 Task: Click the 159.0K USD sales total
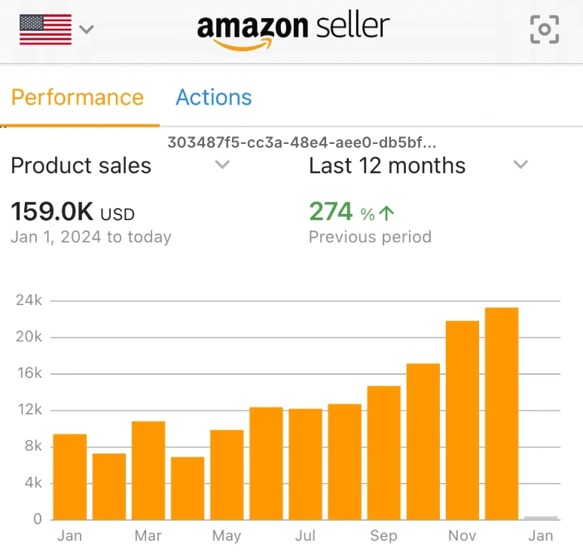tap(72, 212)
